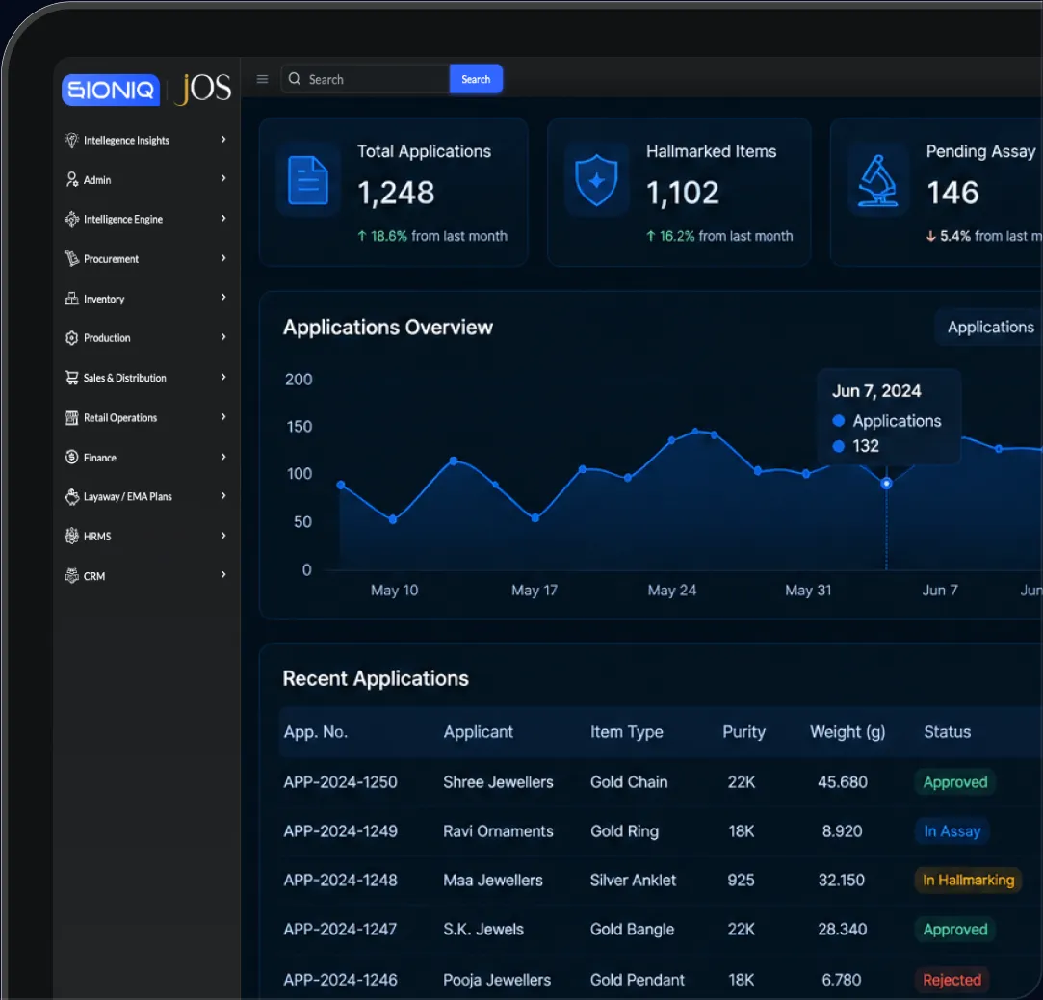
Task: Toggle the hamburger menu icon
Action: coord(262,79)
